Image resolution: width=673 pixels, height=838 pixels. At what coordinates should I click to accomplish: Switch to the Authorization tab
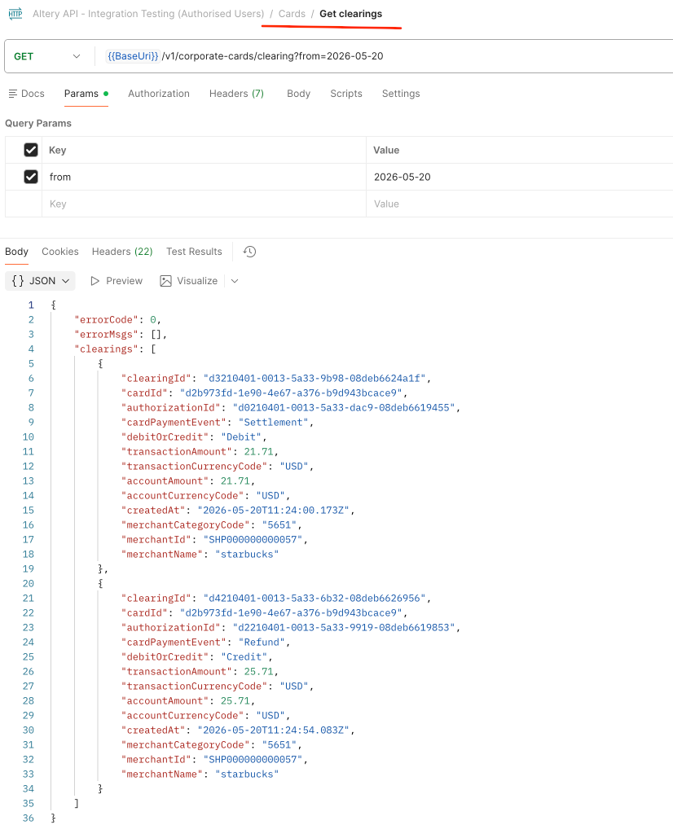tap(159, 94)
